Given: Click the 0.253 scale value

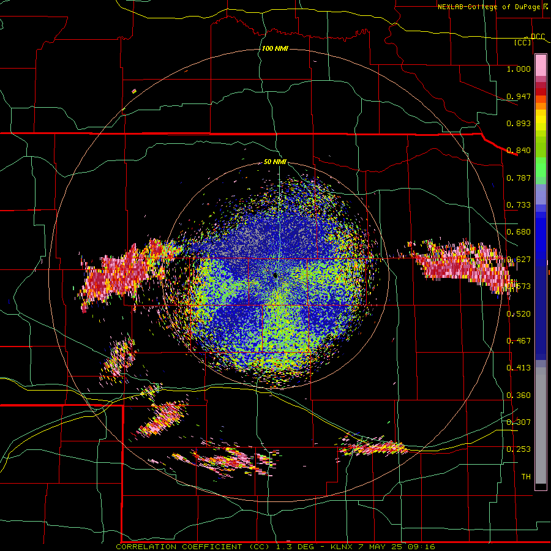Looking at the screenshot, I should click(519, 449).
